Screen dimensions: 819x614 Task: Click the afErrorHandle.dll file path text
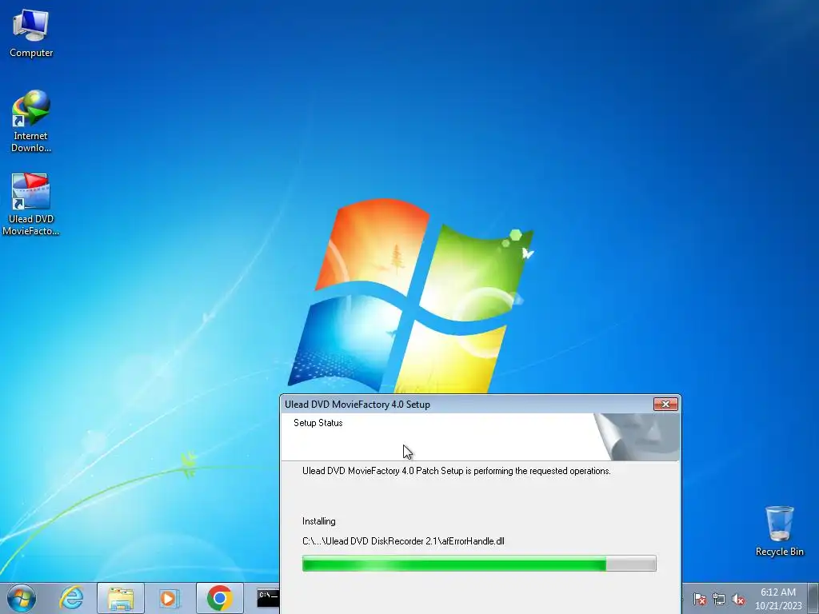coord(403,541)
